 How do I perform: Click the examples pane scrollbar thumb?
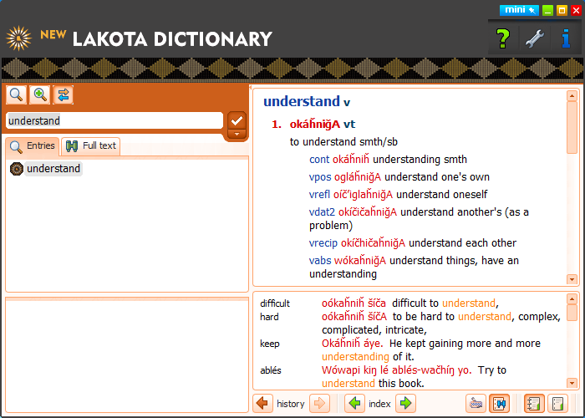572,313
